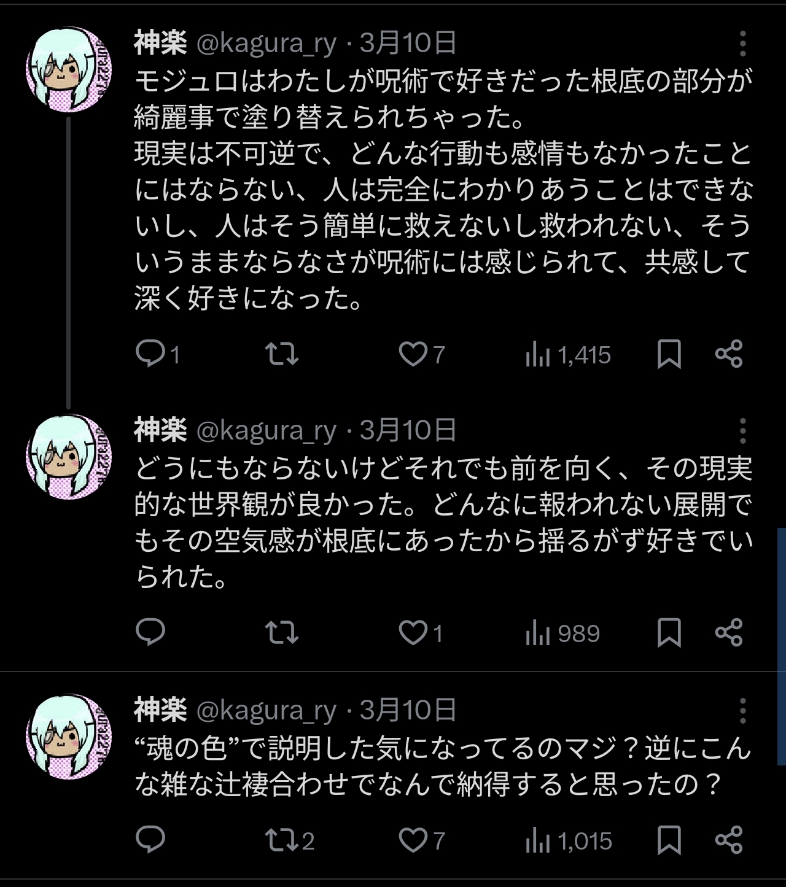The width and height of the screenshot is (786, 887).
Task: Retweet the second tweet
Action: pos(281,632)
